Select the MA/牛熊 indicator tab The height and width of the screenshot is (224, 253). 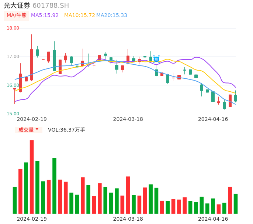[x=17, y=16]
